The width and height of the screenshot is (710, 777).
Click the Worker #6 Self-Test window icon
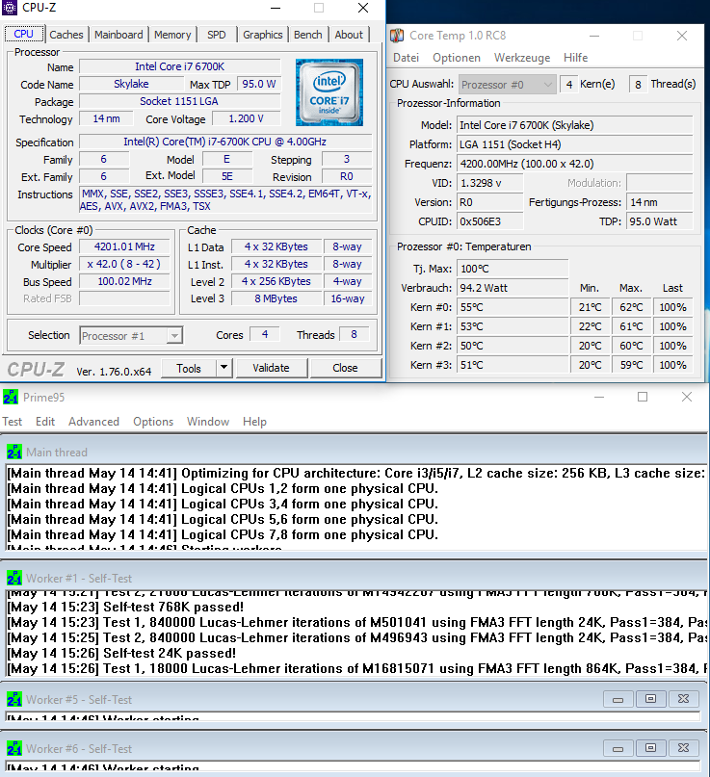[14, 748]
